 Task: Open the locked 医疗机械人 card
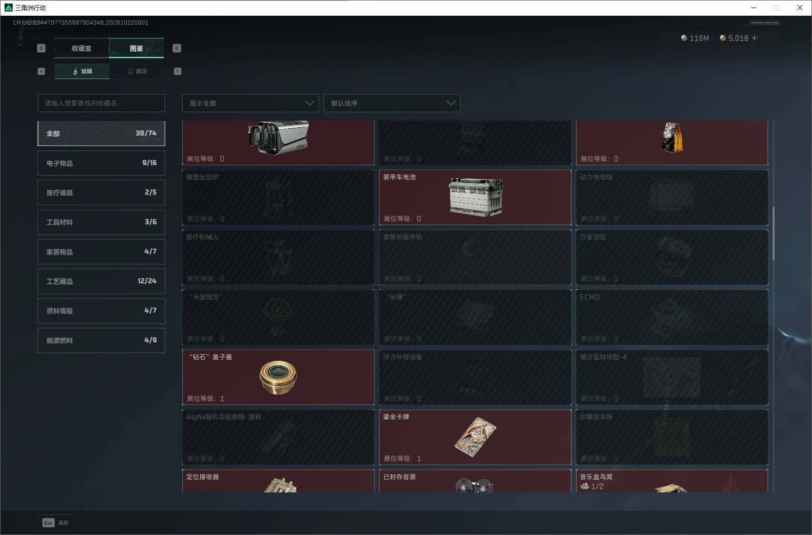[x=278, y=257]
